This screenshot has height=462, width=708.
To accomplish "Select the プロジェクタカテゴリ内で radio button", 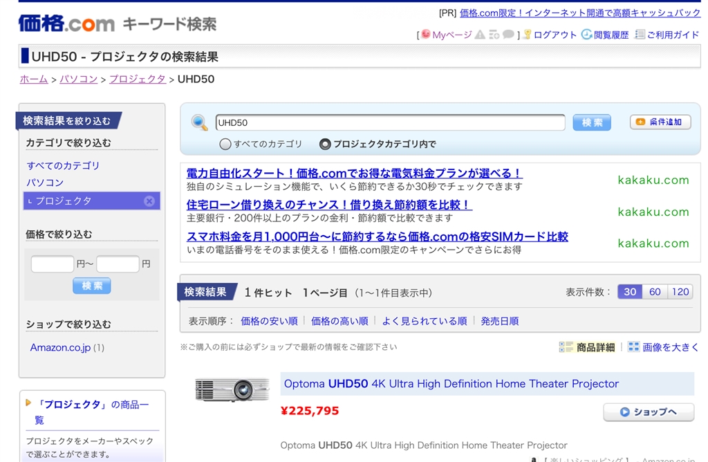I will [x=325, y=144].
